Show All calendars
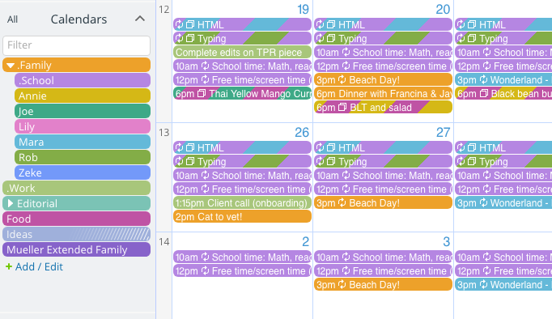Image resolution: width=552 pixels, height=319 pixels. [12, 19]
